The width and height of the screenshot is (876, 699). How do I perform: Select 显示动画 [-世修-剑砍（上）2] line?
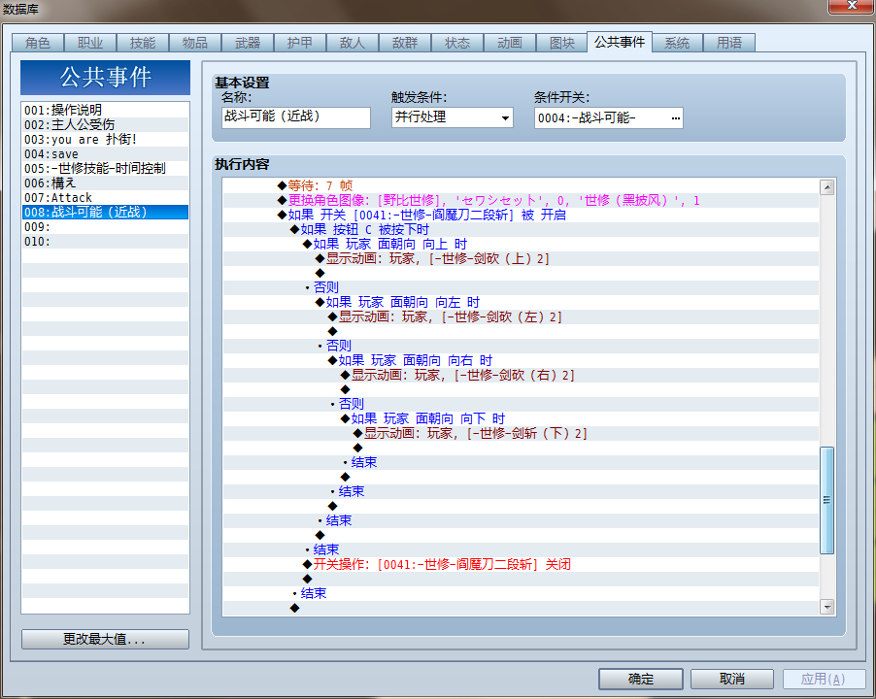click(x=521, y=258)
